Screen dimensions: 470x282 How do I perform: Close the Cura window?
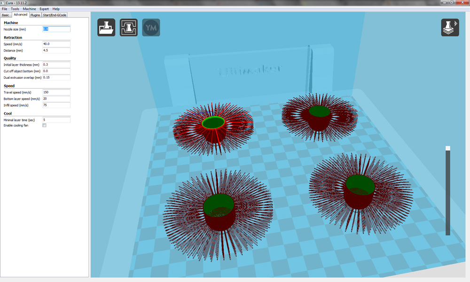pos(462,2)
